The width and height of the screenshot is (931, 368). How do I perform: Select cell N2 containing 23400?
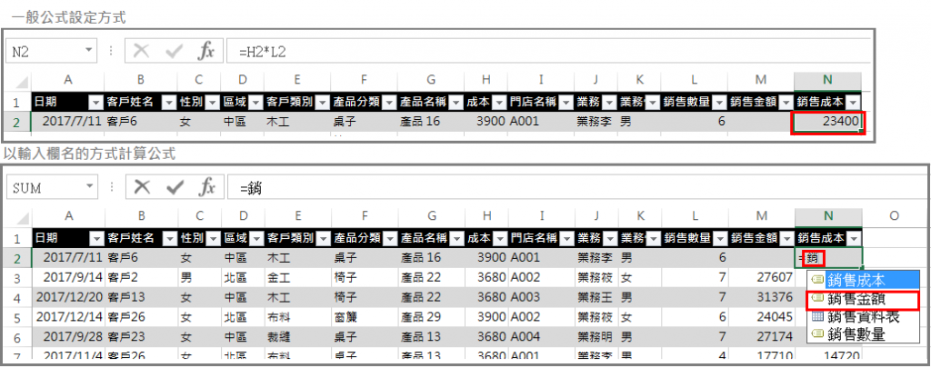827,122
